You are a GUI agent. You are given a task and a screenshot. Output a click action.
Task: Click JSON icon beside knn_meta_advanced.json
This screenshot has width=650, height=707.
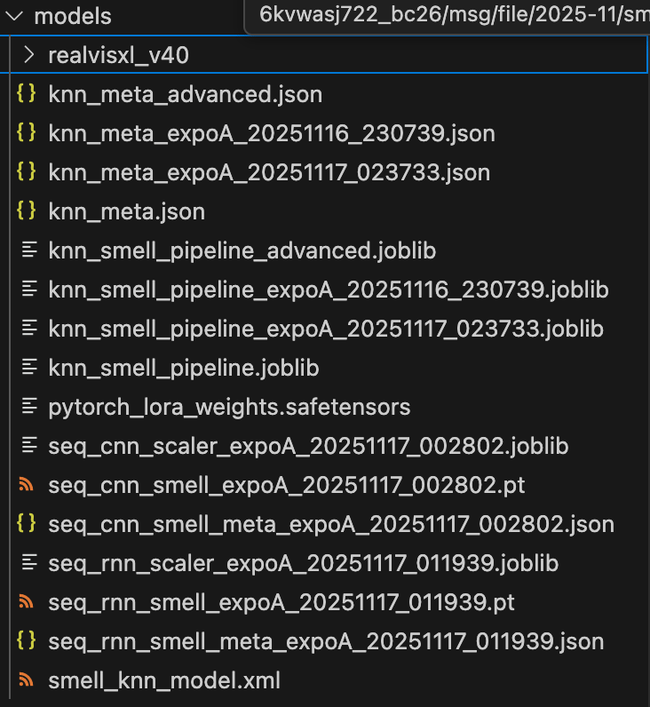(28, 94)
